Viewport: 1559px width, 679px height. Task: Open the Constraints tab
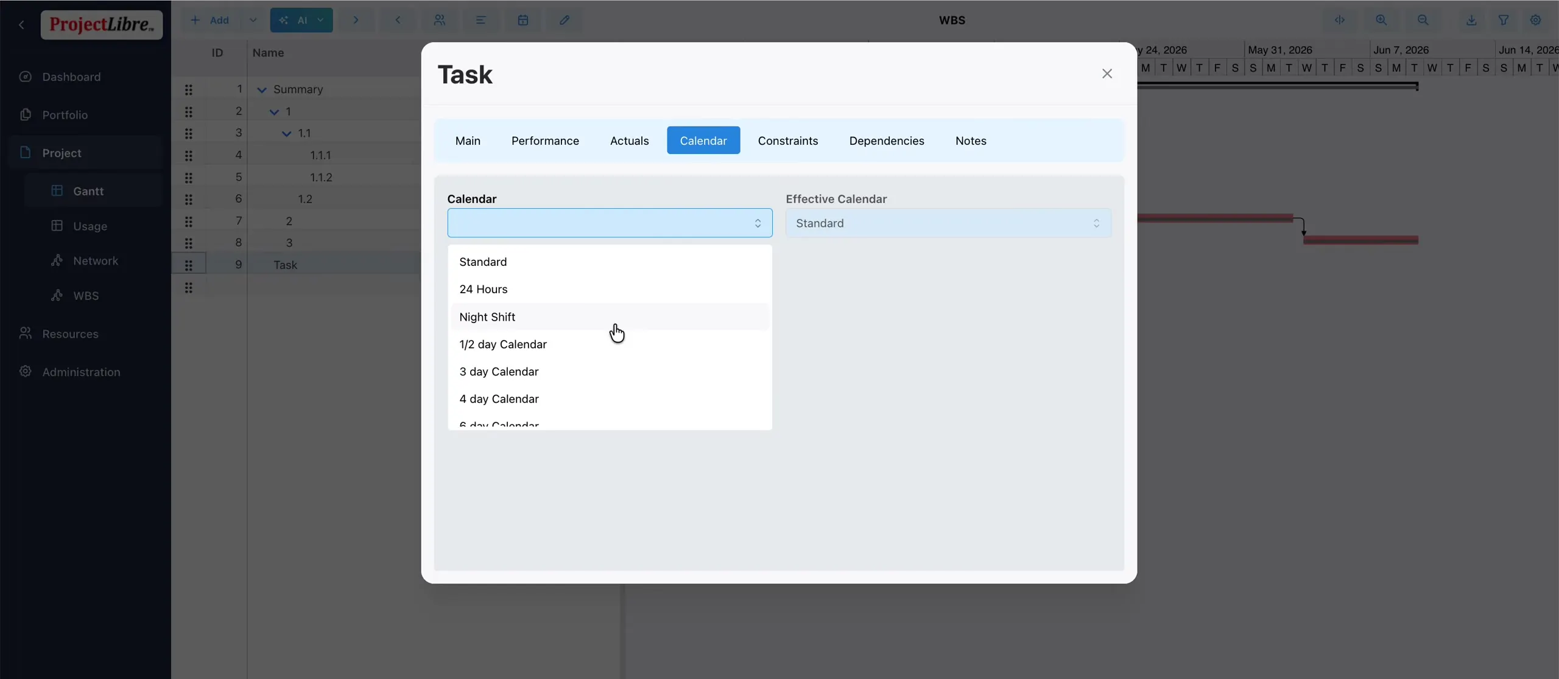point(788,141)
